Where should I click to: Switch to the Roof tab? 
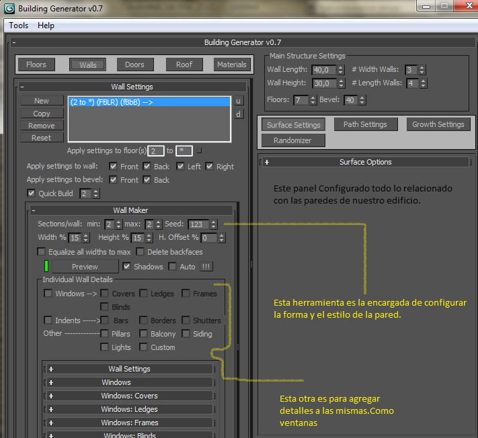[184, 64]
